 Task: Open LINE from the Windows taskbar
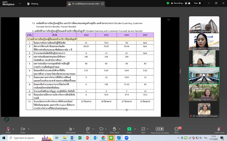point(111,138)
